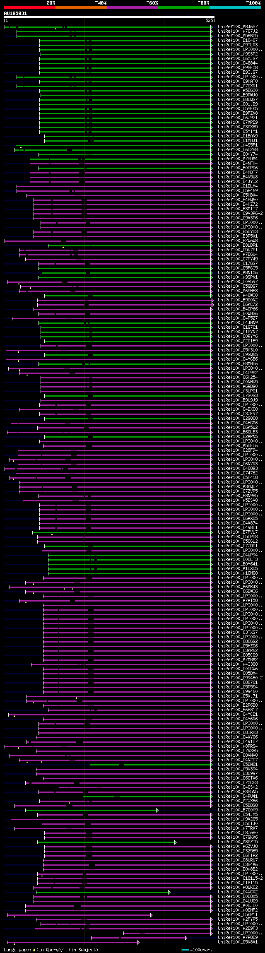Open UniRef100_A7SUA4 entry
265x953 pixels.
pyautogui.click(x=238, y=159)
